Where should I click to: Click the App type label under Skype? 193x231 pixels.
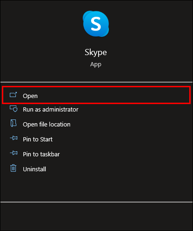coord(96,64)
